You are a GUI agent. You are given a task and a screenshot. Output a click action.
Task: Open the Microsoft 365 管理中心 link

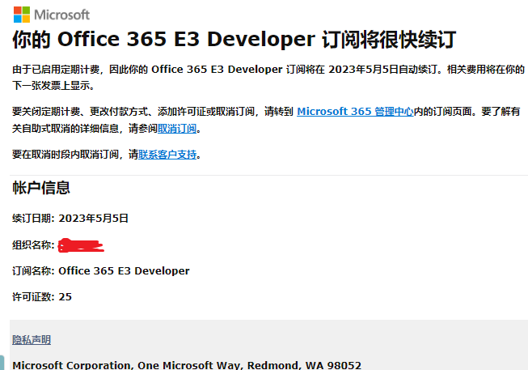click(x=355, y=111)
